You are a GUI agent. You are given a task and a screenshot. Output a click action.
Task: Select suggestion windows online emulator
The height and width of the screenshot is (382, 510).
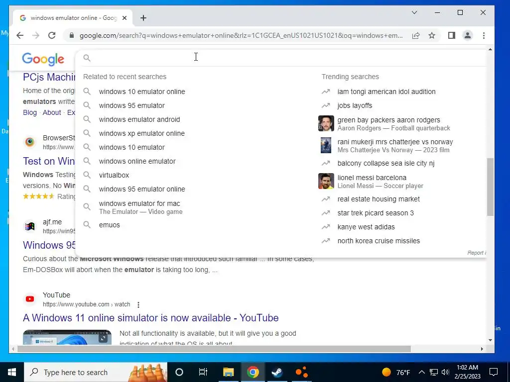point(137,161)
